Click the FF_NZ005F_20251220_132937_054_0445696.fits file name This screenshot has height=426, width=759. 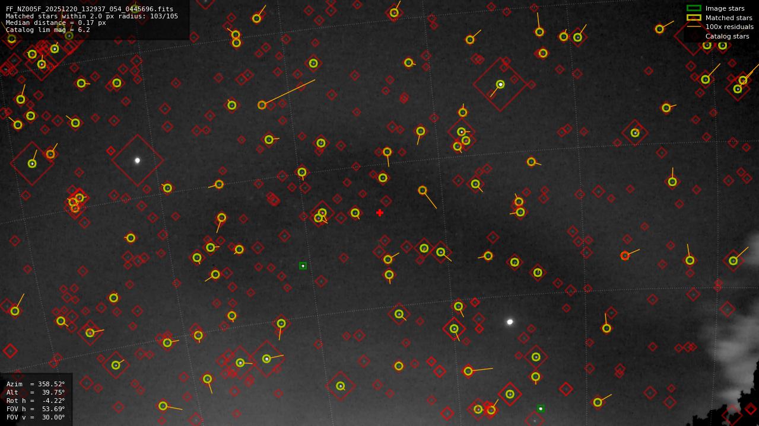(x=90, y=9)
